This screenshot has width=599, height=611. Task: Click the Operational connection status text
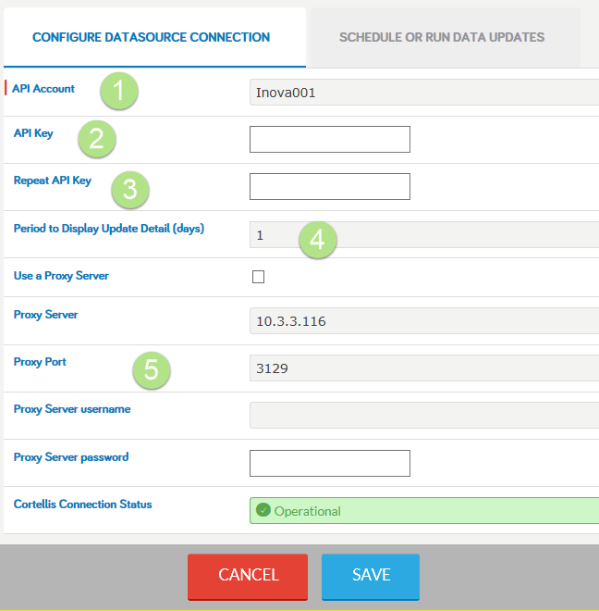(x=307, y=511)
